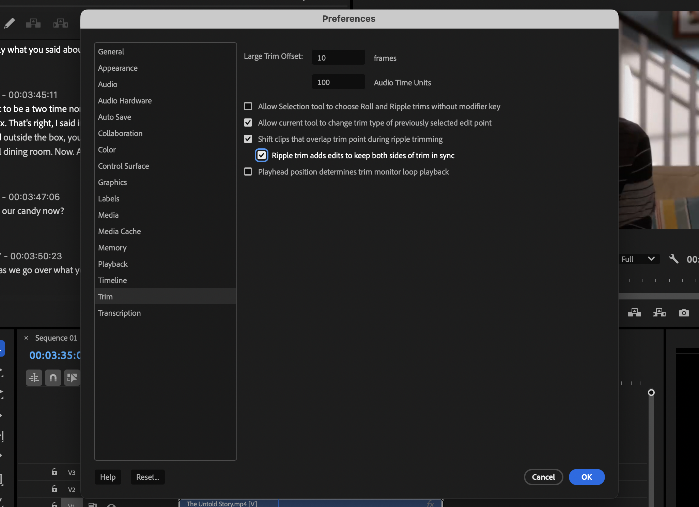This screenshot has height=507, width=699.
Task: Open Program Monitor settings wrench icon
Action: [x=673, y=259]
